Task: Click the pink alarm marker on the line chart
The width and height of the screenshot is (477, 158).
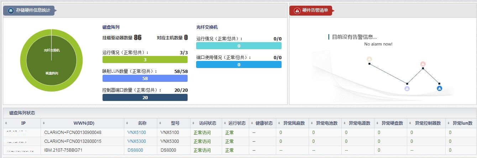Action: coord(423,64)
